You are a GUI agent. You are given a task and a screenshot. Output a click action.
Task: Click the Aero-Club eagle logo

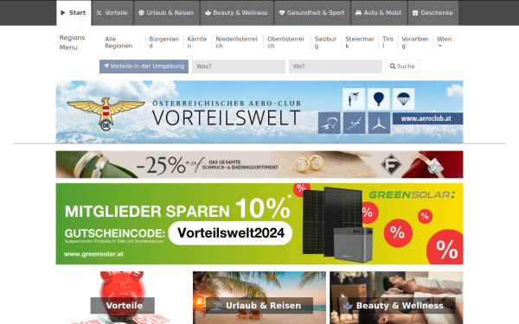pyautogui.click(x=106, y=113)
